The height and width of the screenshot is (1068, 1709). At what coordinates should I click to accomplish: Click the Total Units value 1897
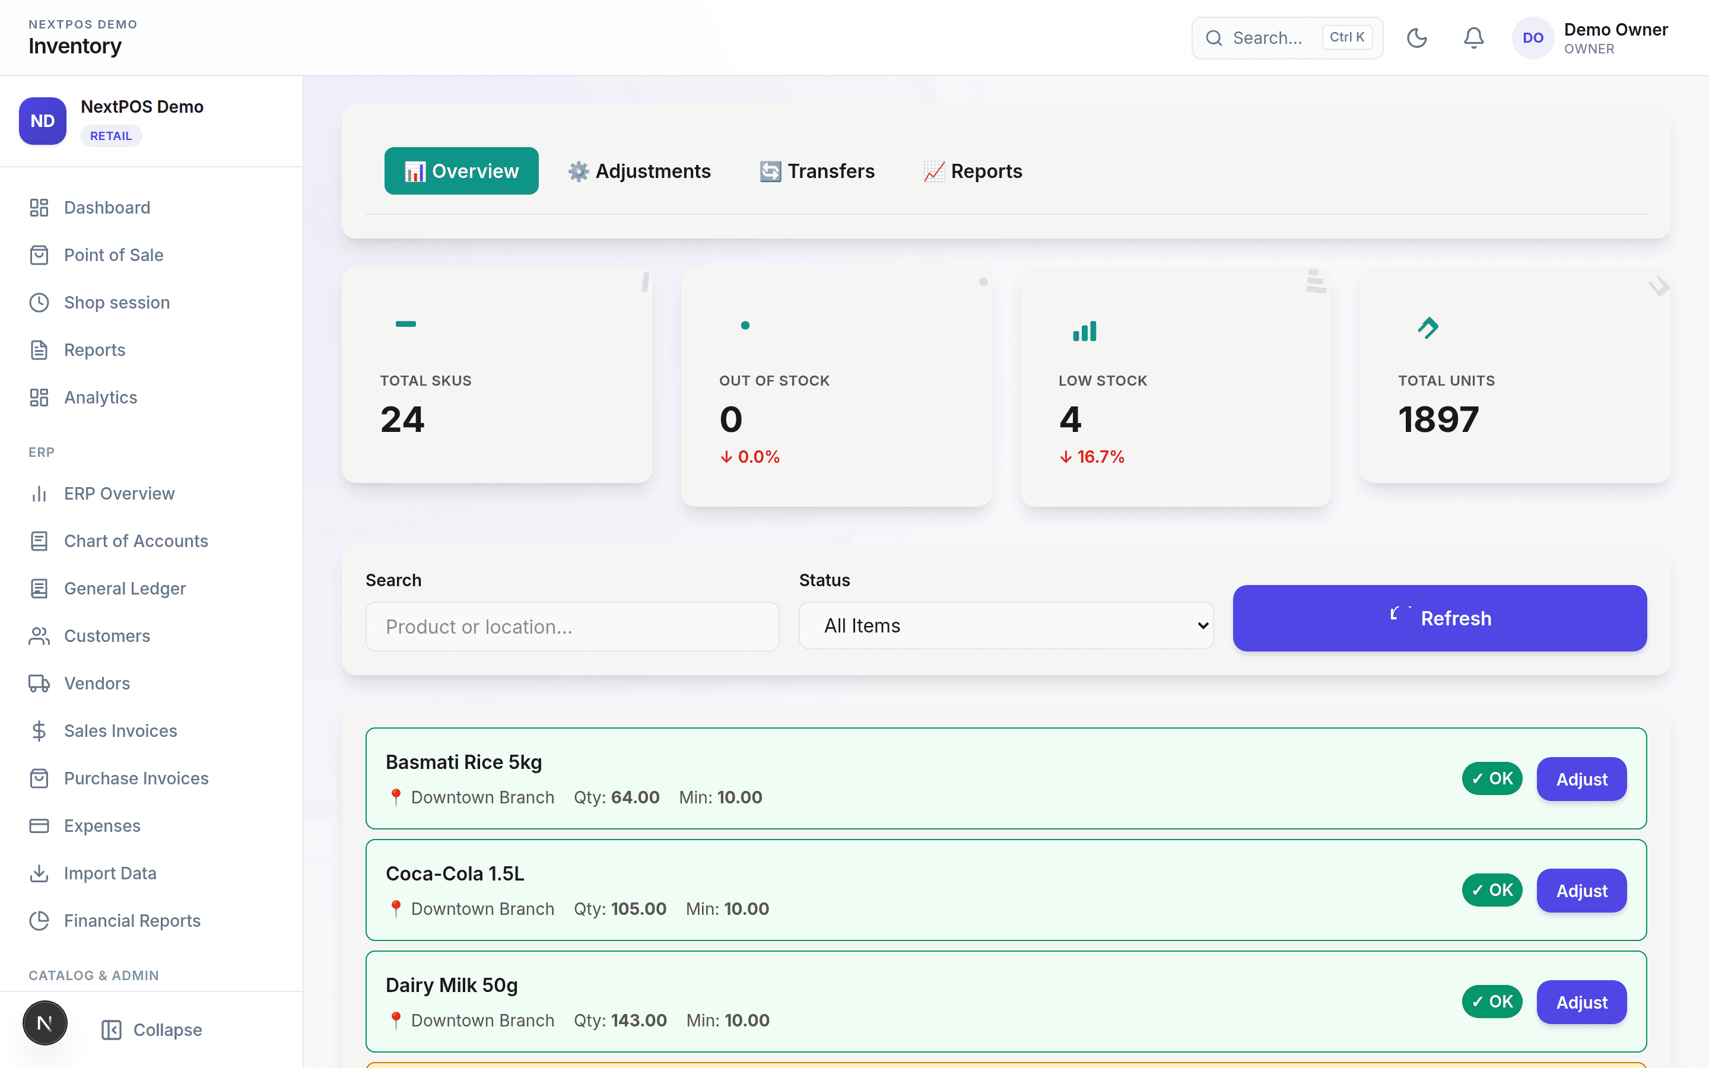(x=1438, y=419)
